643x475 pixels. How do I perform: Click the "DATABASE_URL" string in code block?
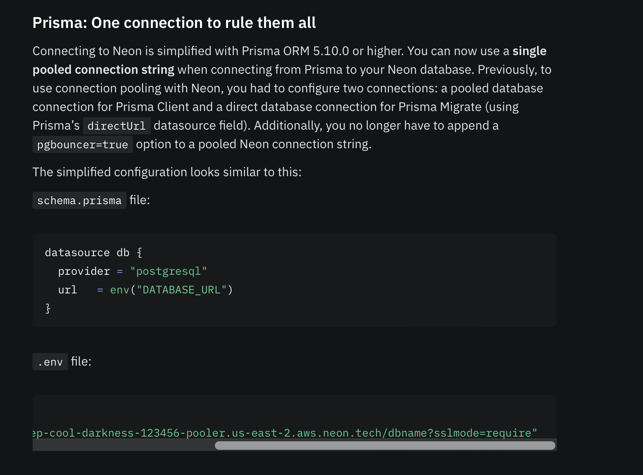pos(181,290)
